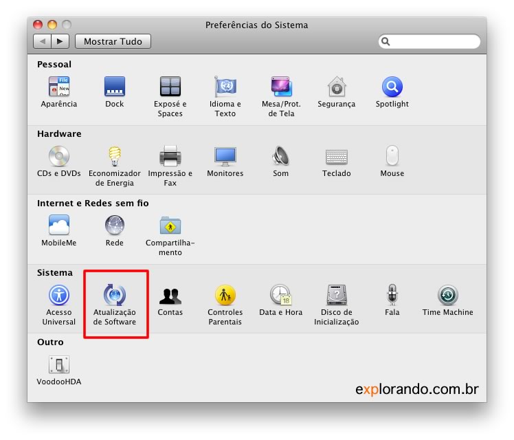Close the Preferências do Sistema window
Viewport: 514px width, 440px height.
(38, 25)
